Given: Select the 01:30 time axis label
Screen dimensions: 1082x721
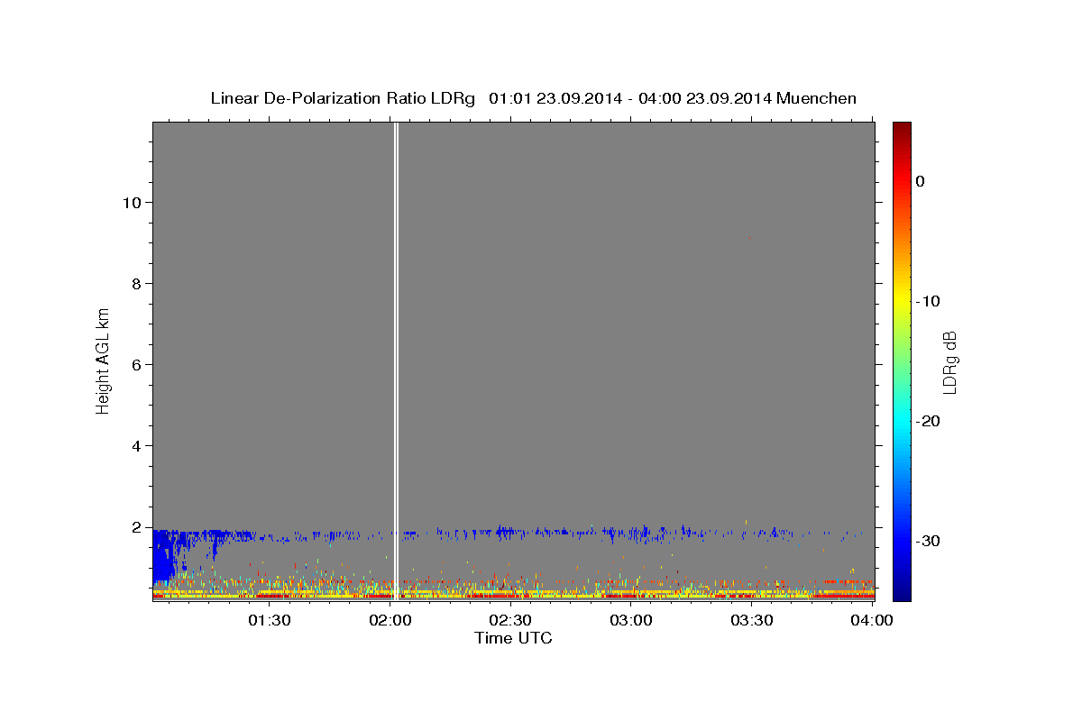Looking at the screenshot, I should click(270, 621).
